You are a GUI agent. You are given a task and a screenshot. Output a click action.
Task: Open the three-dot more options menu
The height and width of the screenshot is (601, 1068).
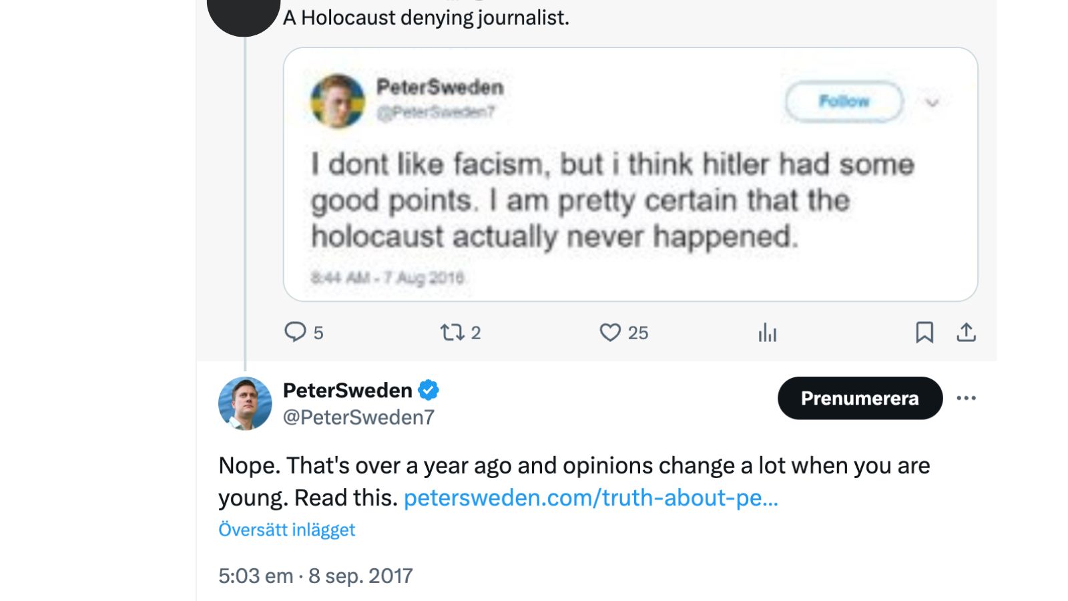click(x=967, y=398)
